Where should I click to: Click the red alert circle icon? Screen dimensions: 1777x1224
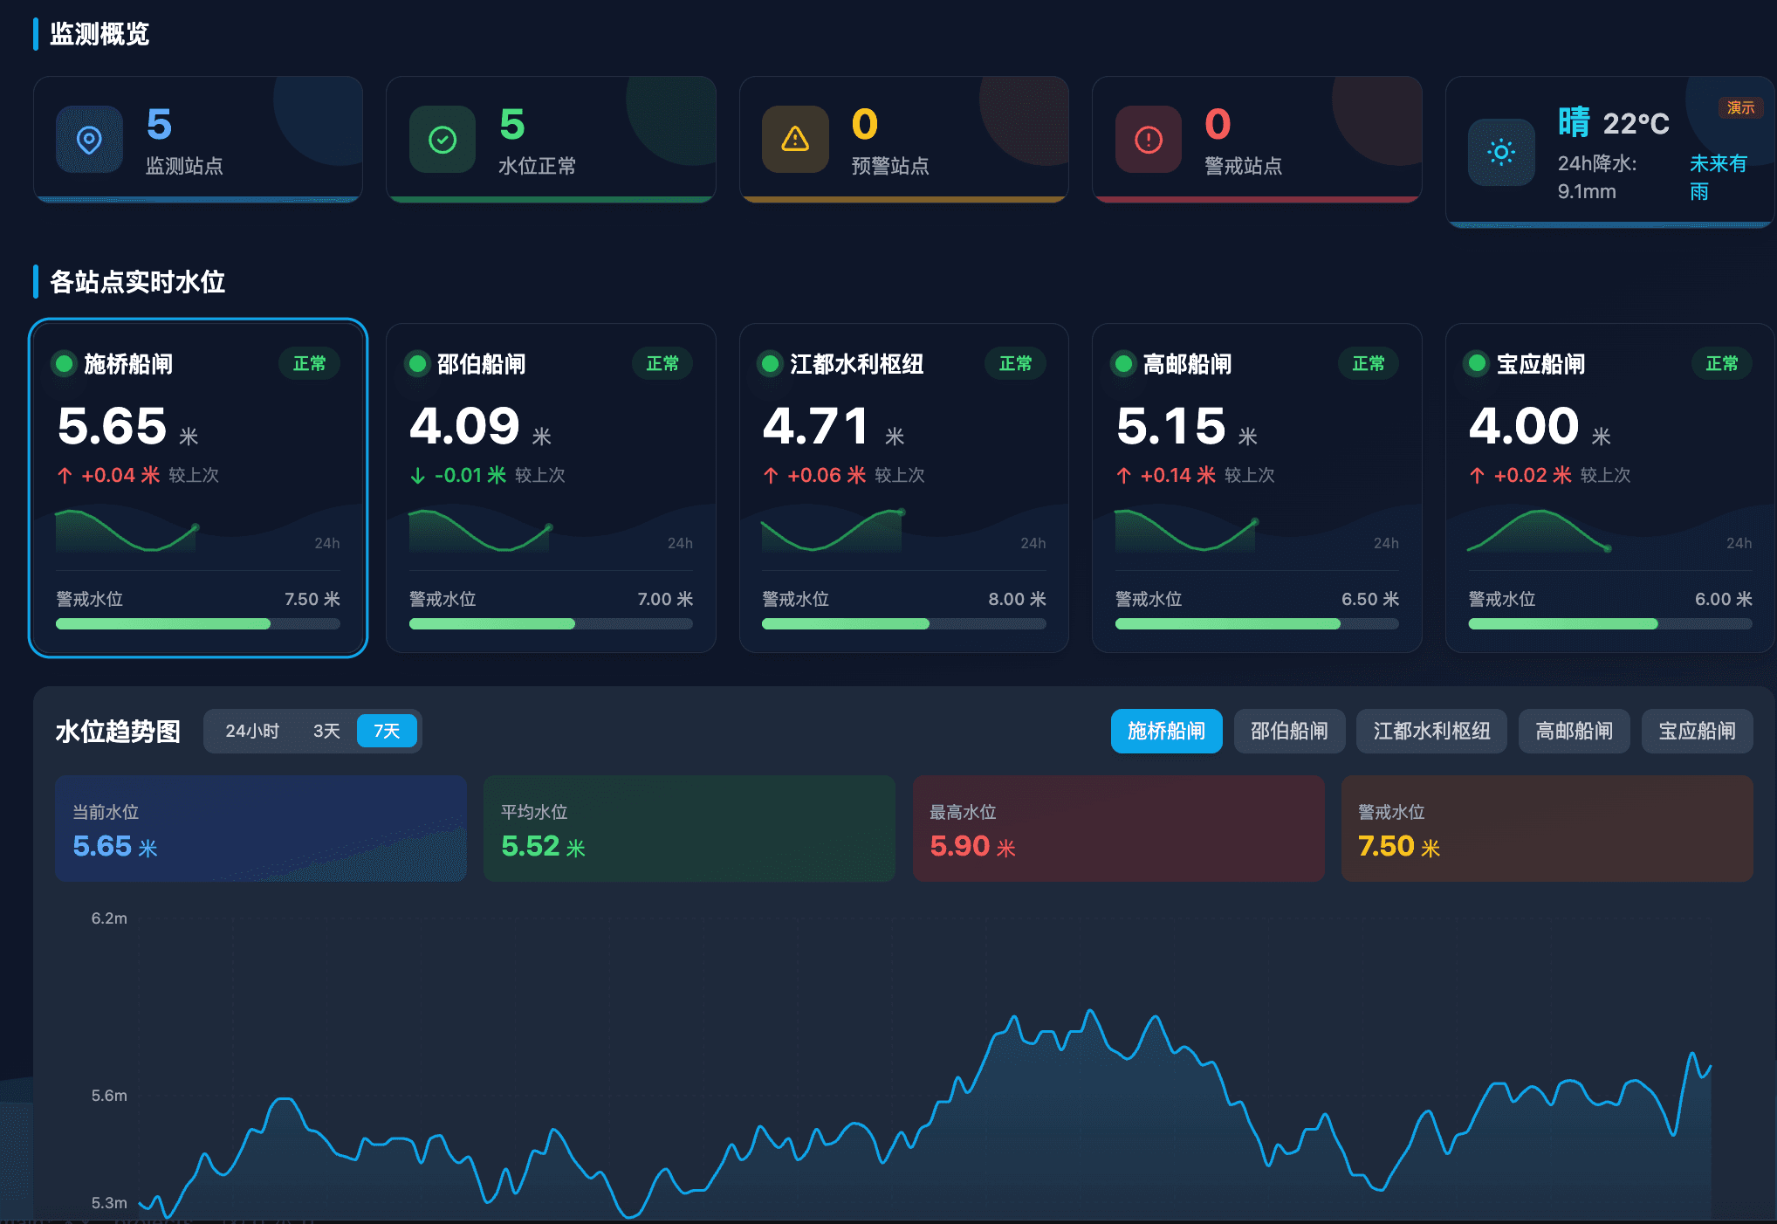tap(1148, 140)
